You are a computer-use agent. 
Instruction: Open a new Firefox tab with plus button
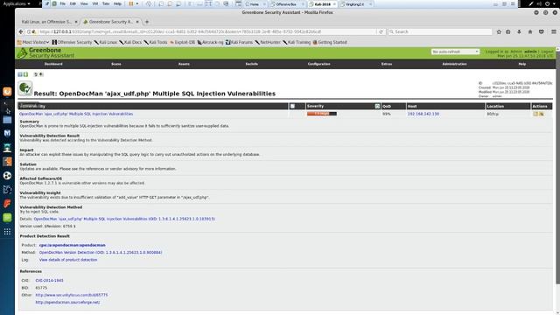(x=147, y=22)
